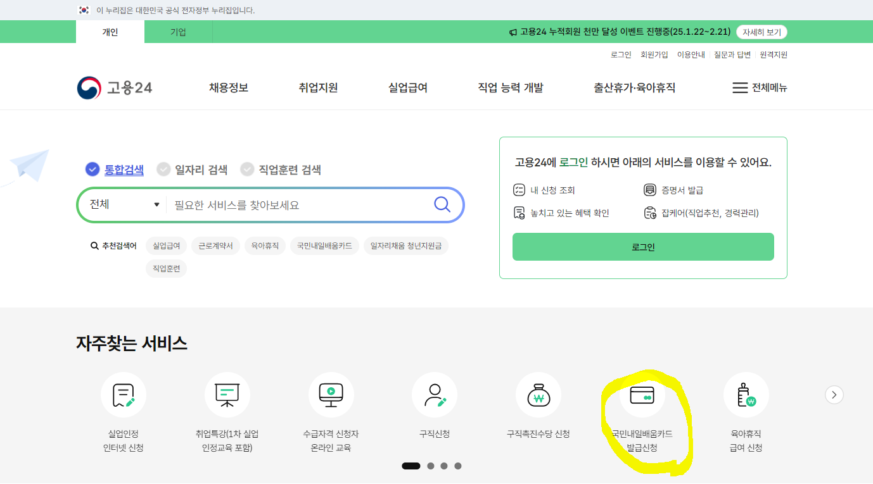Open the 채용정보 menu
This screenshot has width=873, height=484.
point(229,88)
